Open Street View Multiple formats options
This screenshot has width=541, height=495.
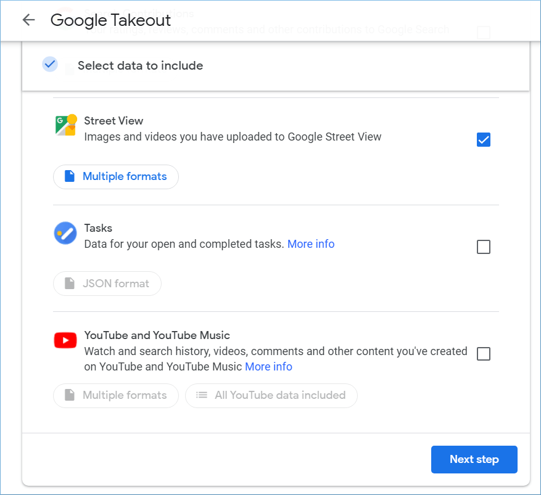pyautogui.click(x=116, y=177)
